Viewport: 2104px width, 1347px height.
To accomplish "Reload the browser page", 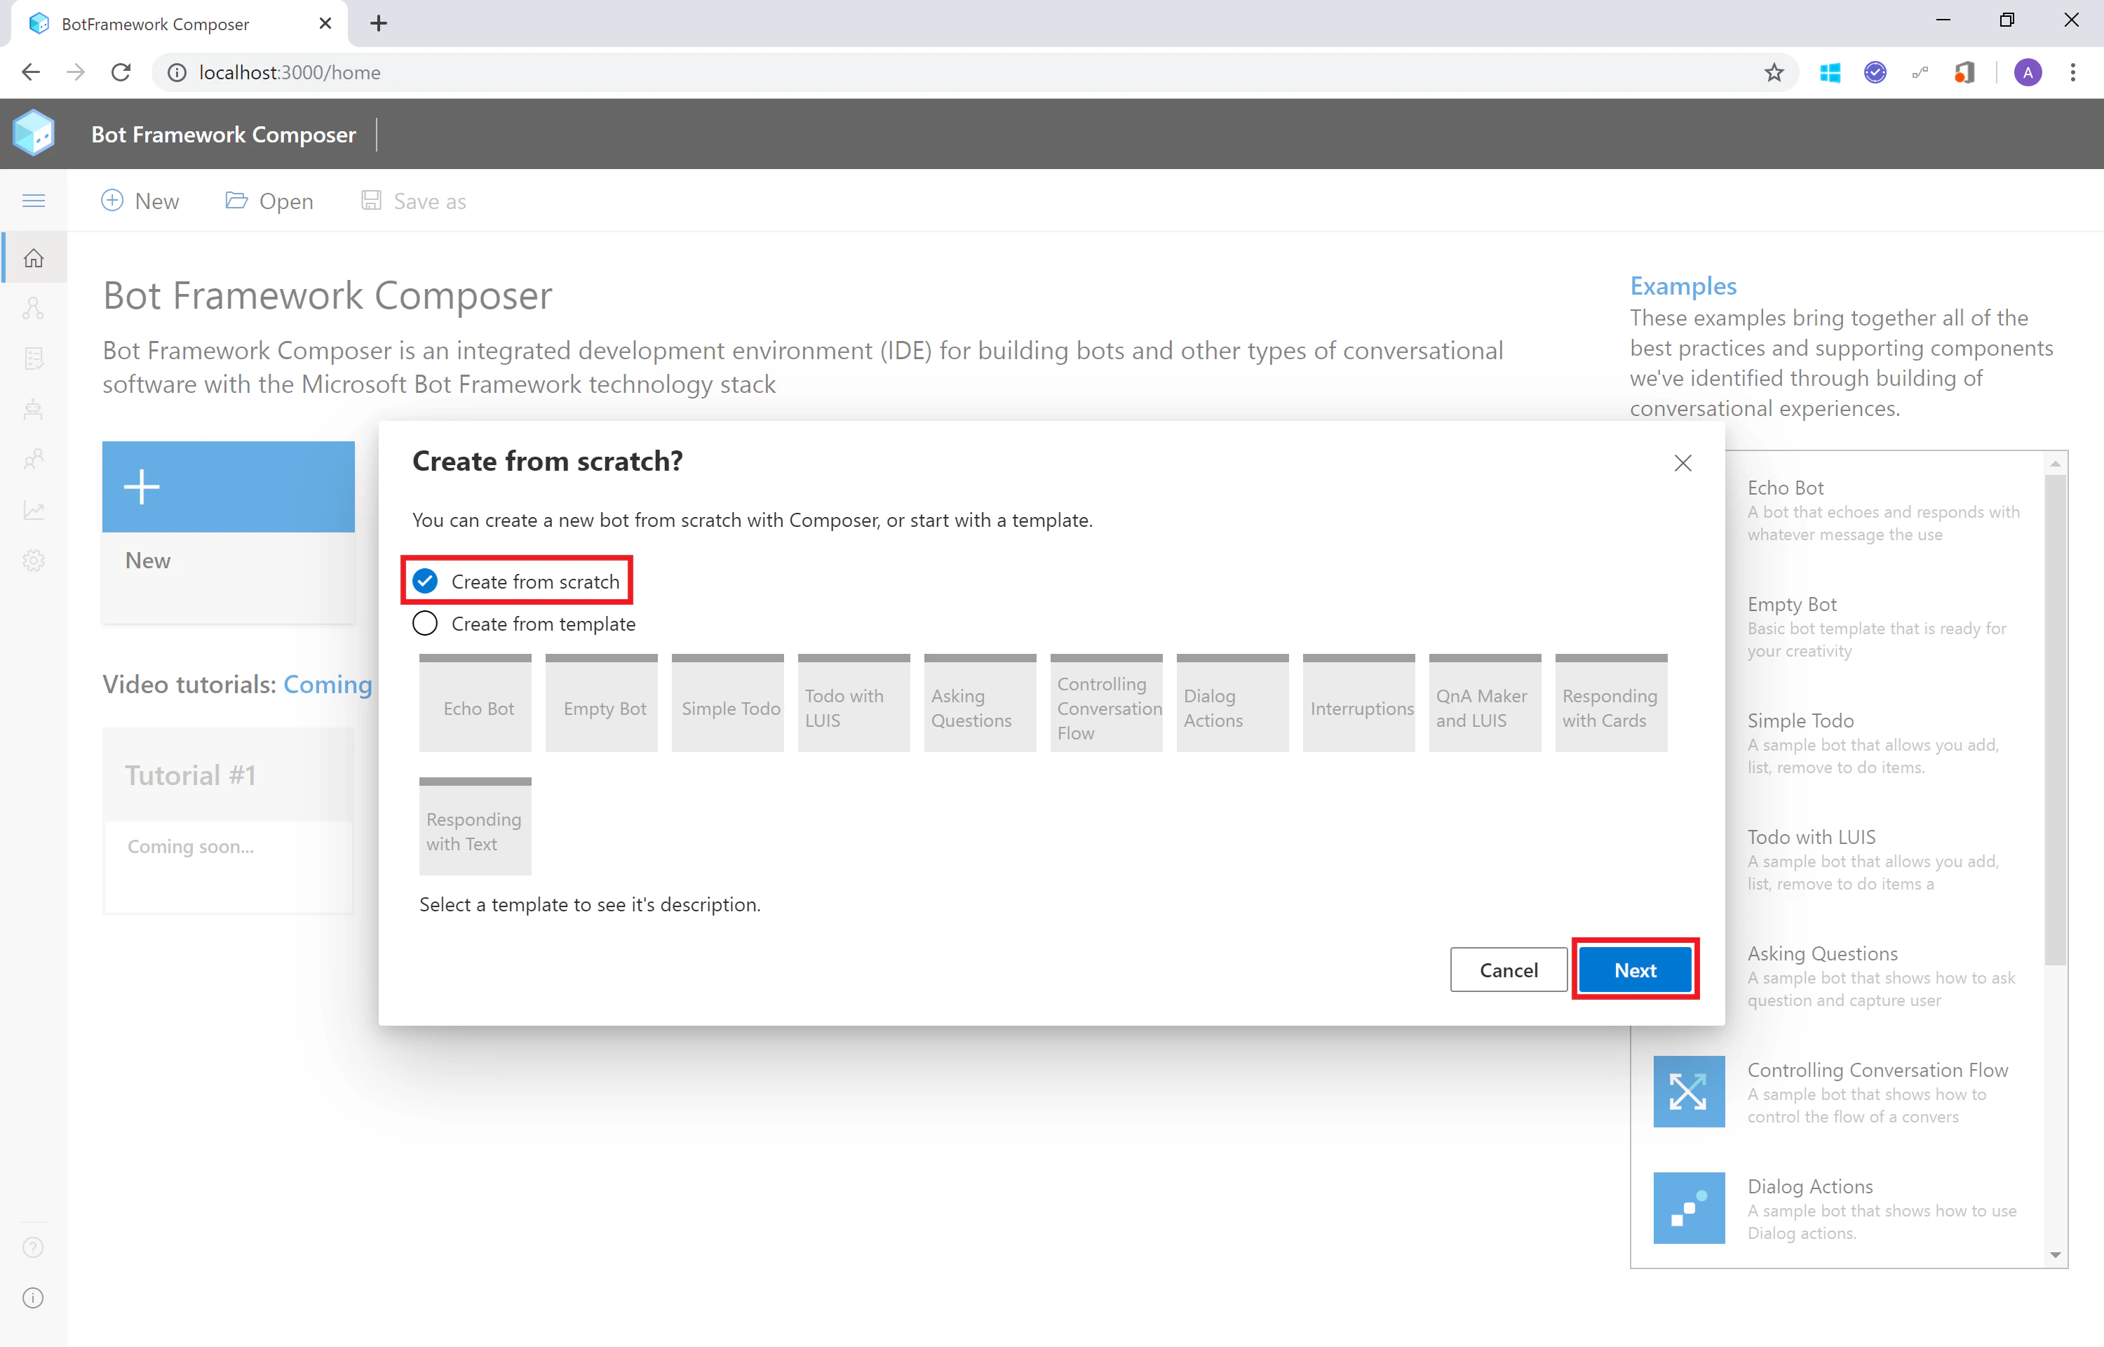I will point(121,72).
